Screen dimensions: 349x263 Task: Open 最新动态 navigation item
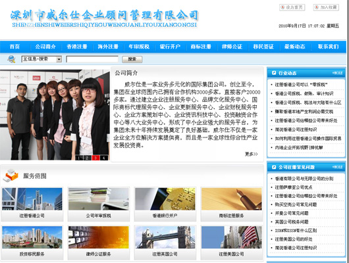[295, 47]
